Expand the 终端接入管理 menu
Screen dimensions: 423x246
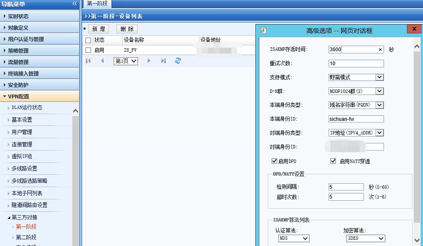click(x=40, y=73)
